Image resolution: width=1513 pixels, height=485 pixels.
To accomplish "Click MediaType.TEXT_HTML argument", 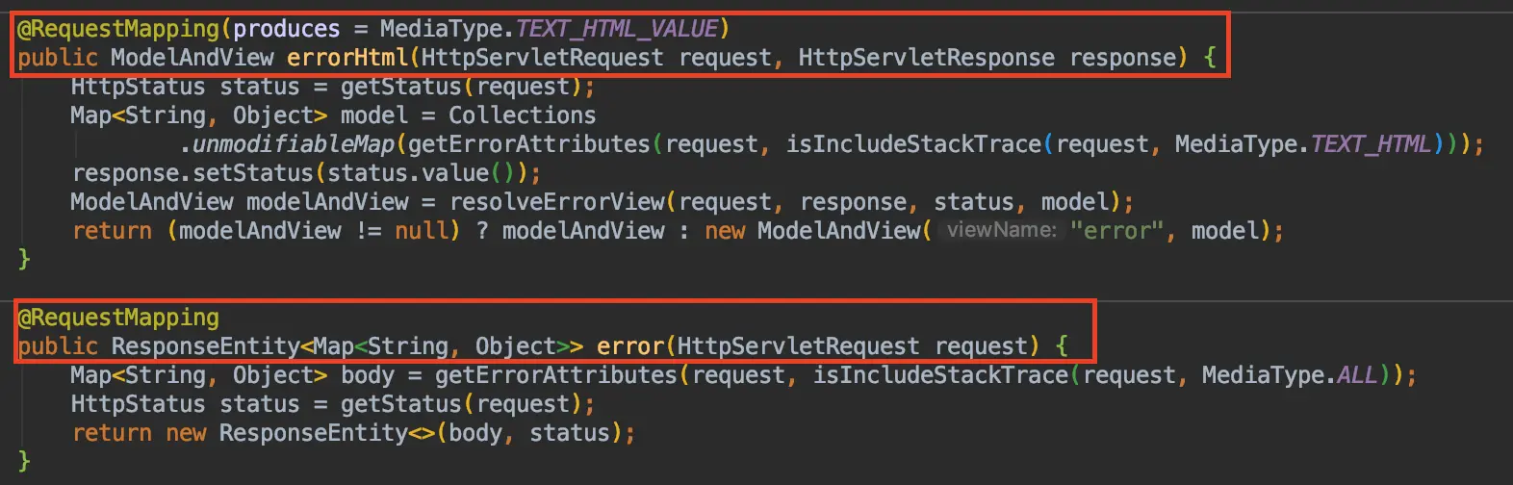I will click(x=1303, y=144).
